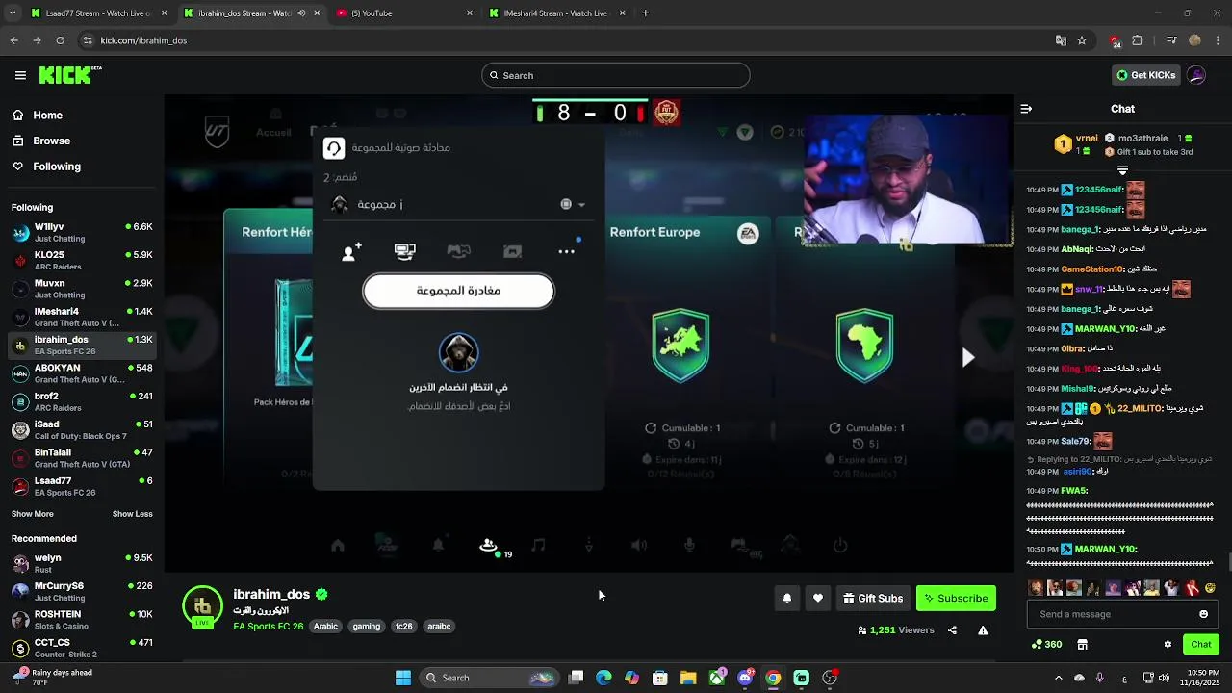Image resolution: width=1232 pixels, height=693 pixels.
Task: Click the fc26 tag
Action: coord(403,626)
